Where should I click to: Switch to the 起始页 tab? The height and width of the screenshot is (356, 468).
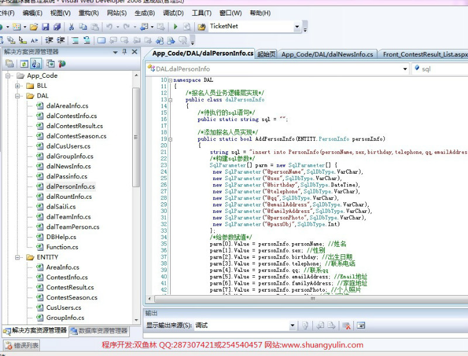point(266,54)
